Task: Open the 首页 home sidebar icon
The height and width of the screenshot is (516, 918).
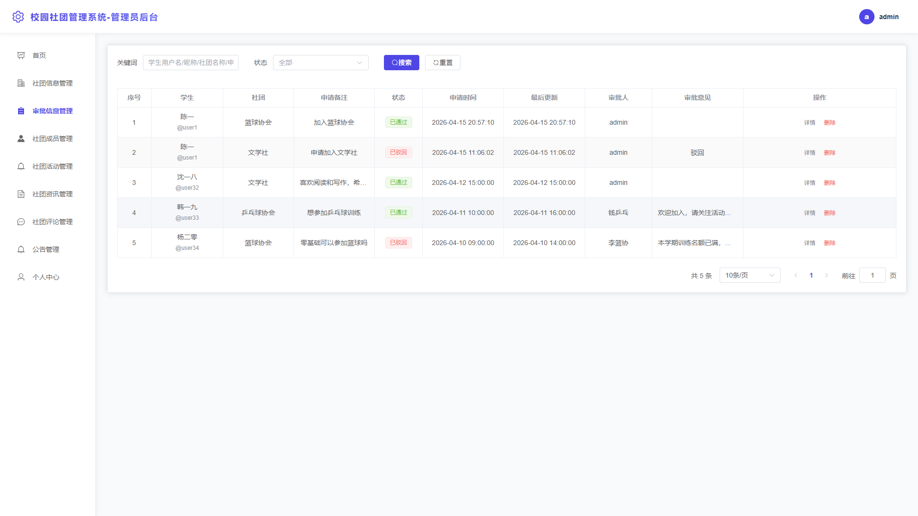Action: click(x=21, y=55)
